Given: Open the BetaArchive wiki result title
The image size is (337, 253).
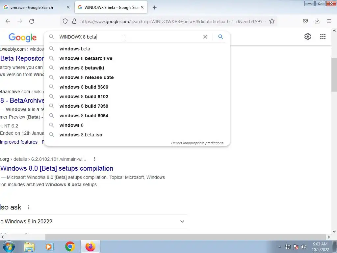Looking at the screenshot, I should [x=22, y=100].
